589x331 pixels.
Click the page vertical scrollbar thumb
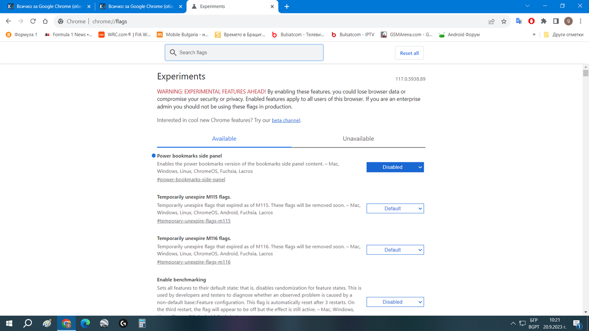pyautogui.click(x=585, y=73)
